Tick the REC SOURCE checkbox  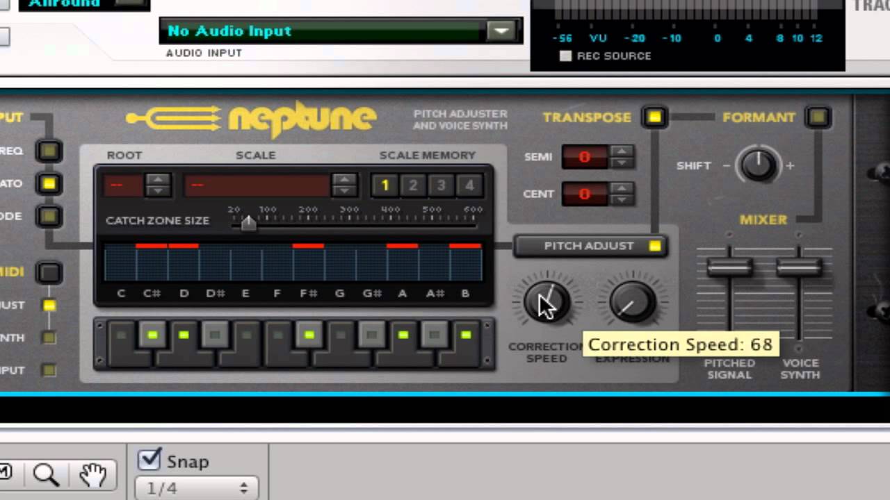pyautogui.click(x=565, y=56)
